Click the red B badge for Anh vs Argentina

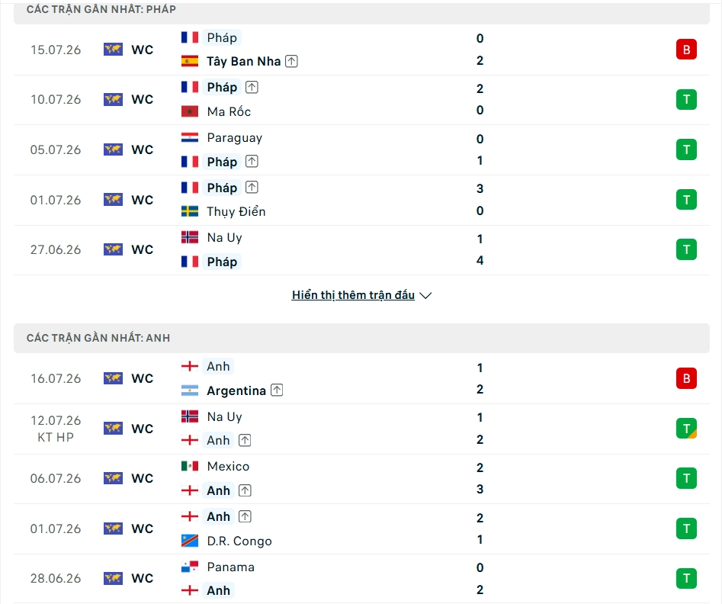(686, 378)
